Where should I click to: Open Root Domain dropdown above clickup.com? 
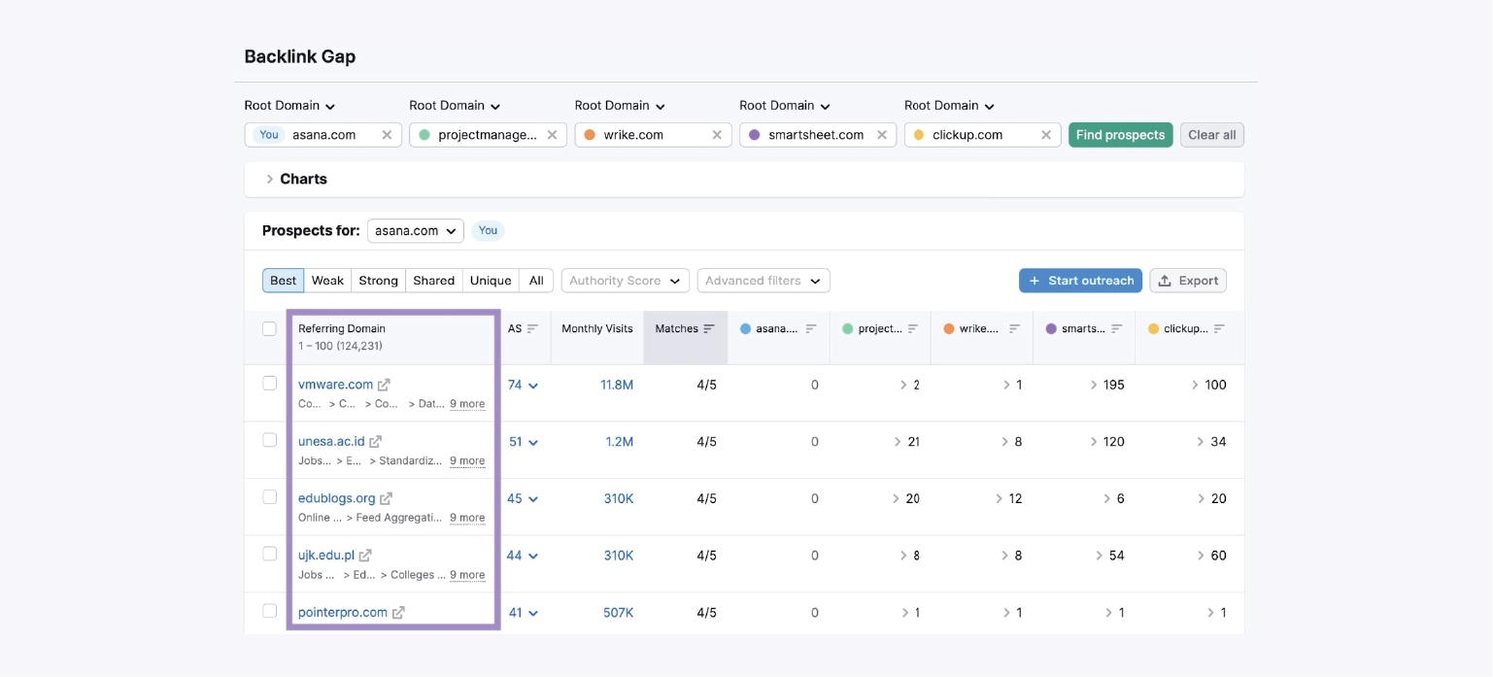click(950, 106)
